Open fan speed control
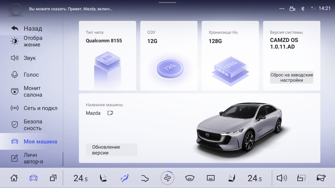This screenshot has width=335, height=188. click(167, 178)
